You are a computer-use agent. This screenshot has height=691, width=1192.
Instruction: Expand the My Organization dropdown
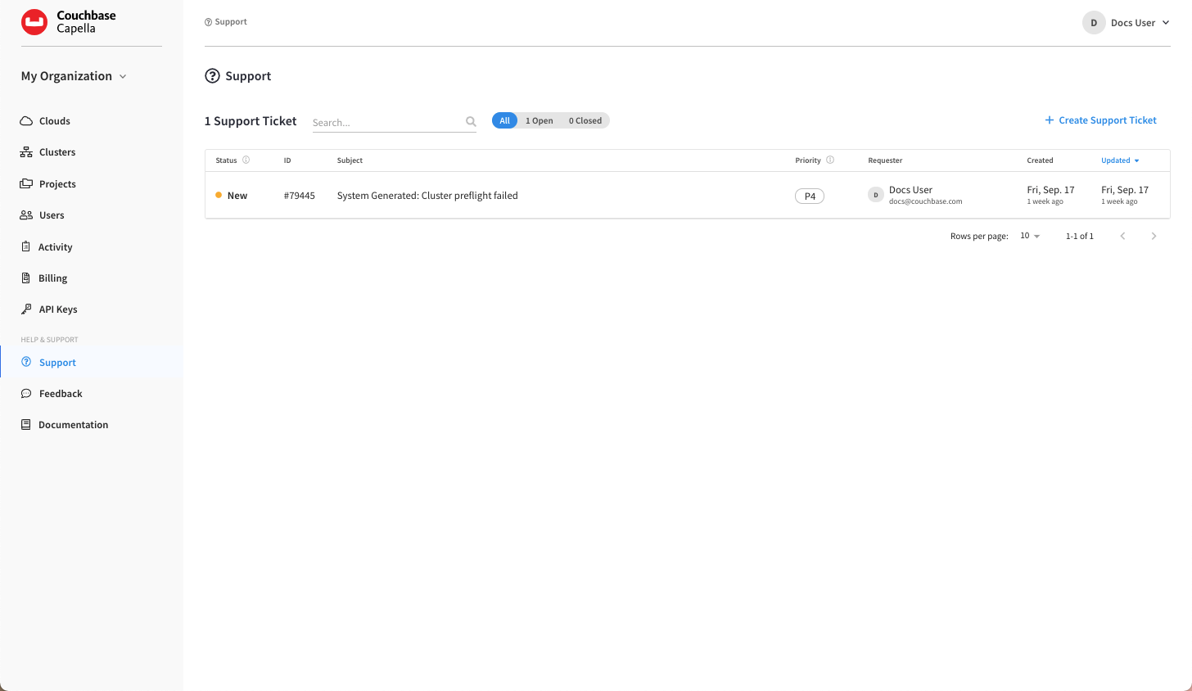73,75
